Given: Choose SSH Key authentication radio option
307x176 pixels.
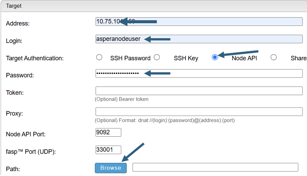Looking at the screenshot, I should pyautogui.click(x=157, y=57).
